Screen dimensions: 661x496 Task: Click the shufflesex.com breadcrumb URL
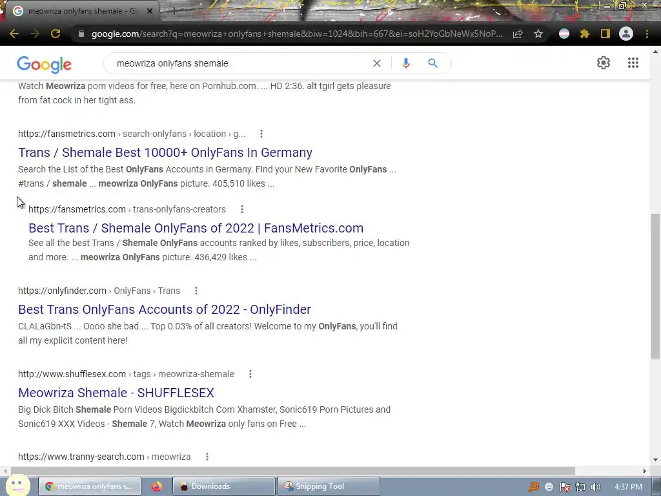coord(126,374)
